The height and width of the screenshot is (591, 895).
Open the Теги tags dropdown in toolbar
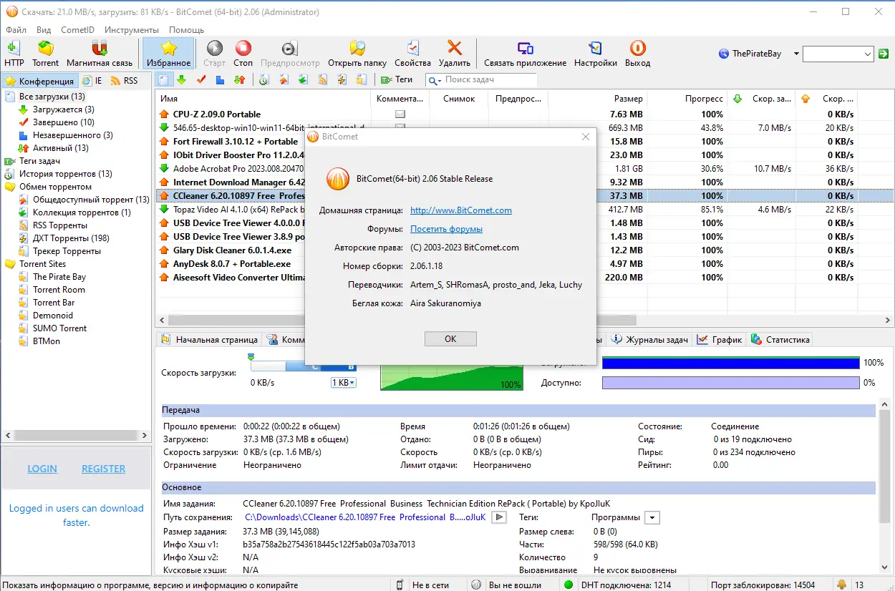[397, 79]
